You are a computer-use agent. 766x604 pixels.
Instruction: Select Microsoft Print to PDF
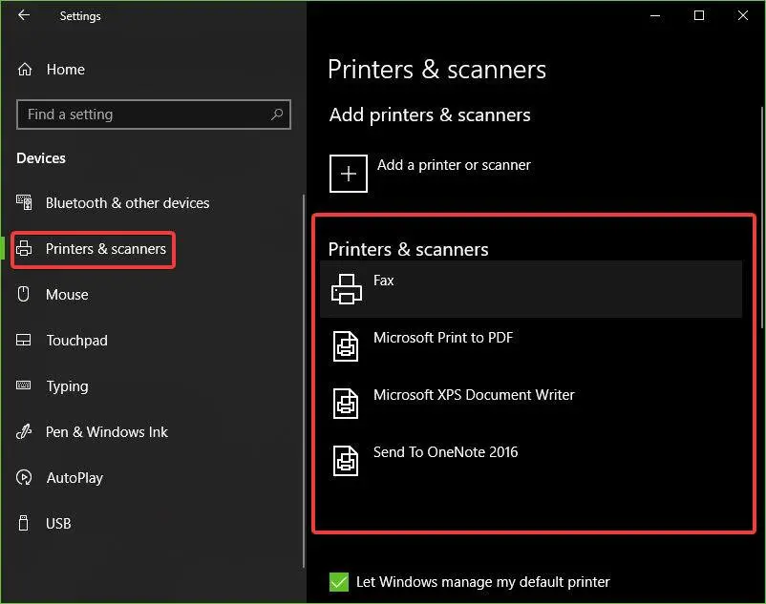coord(443,338)
